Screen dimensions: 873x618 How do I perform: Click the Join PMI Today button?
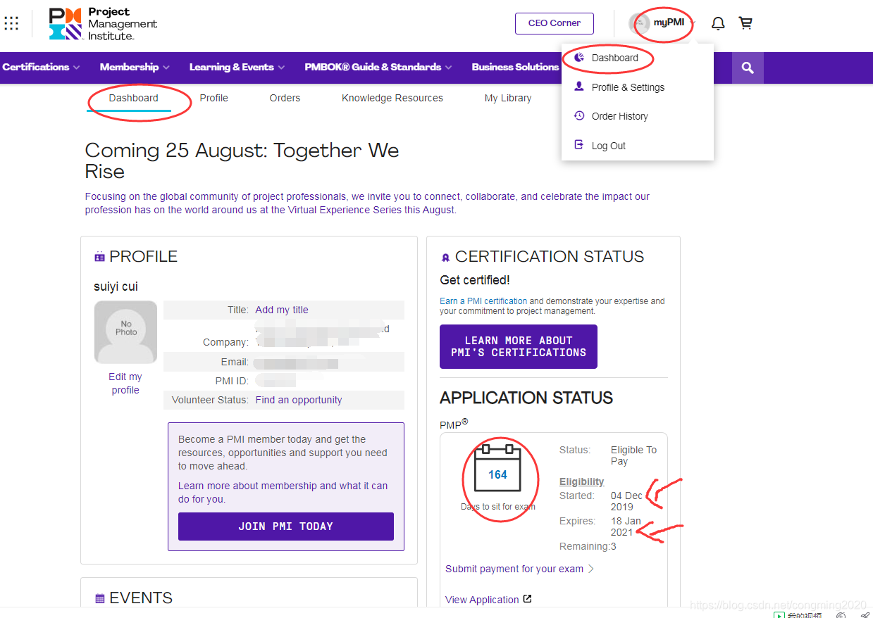click(286, 526)
